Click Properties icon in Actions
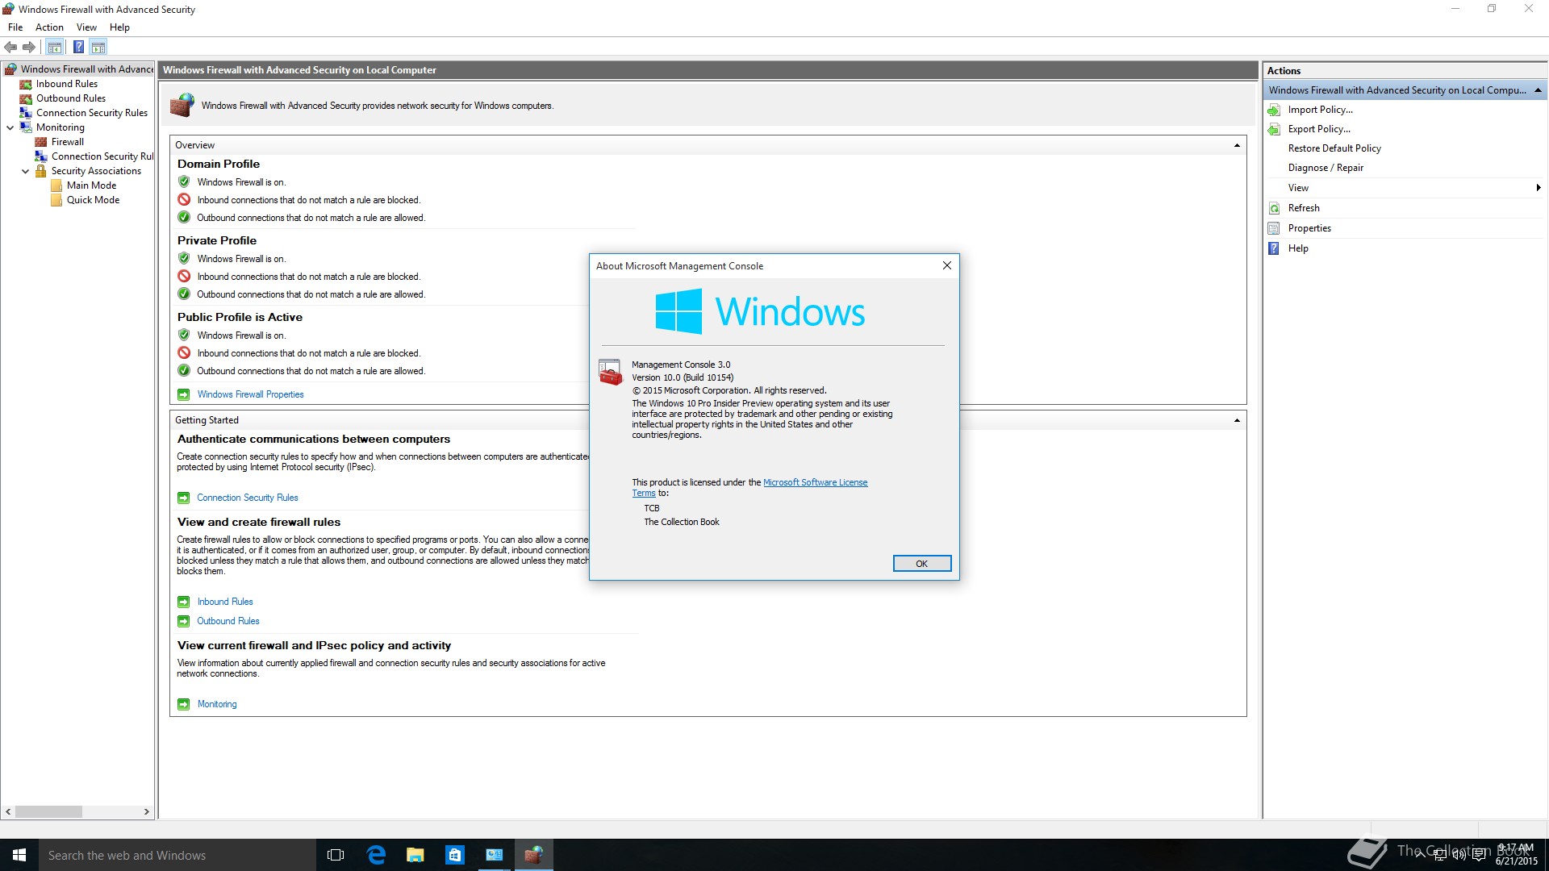This screenshot has height=871, width=1549. tap(1274, 228)
